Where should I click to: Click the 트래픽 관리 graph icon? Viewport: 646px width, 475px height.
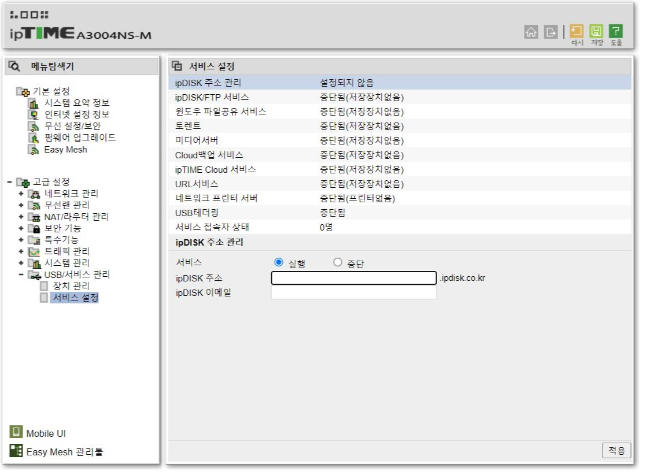point(34,251)
